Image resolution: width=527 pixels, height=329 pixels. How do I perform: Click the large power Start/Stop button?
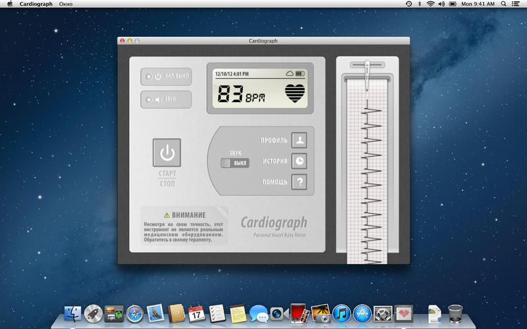(x=167, y=153)
